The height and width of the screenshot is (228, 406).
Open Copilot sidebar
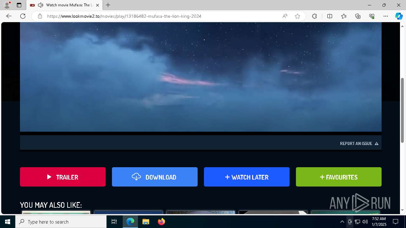399,16
